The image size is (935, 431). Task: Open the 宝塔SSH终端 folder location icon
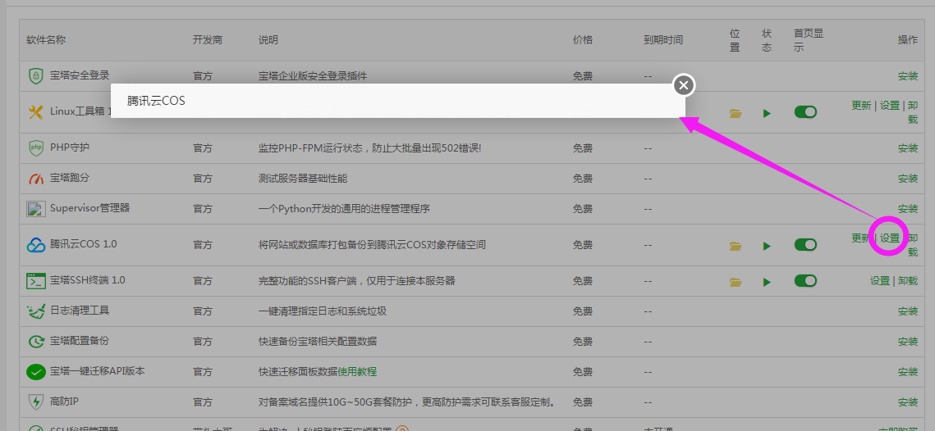pyautogui.click(x=736, y=282)
